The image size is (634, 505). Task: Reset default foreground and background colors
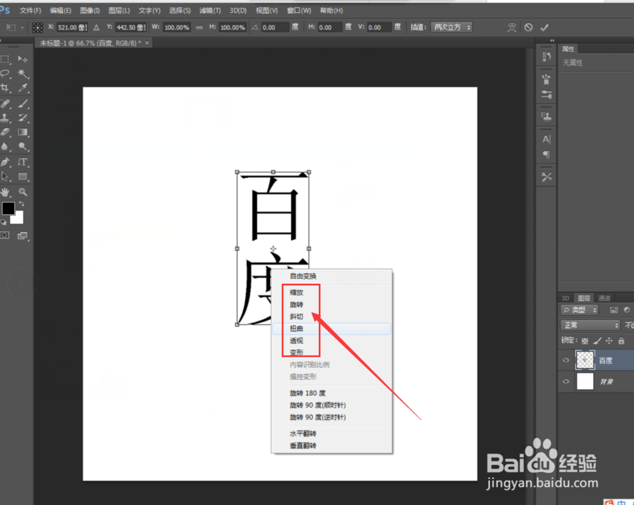pos(4,222)
